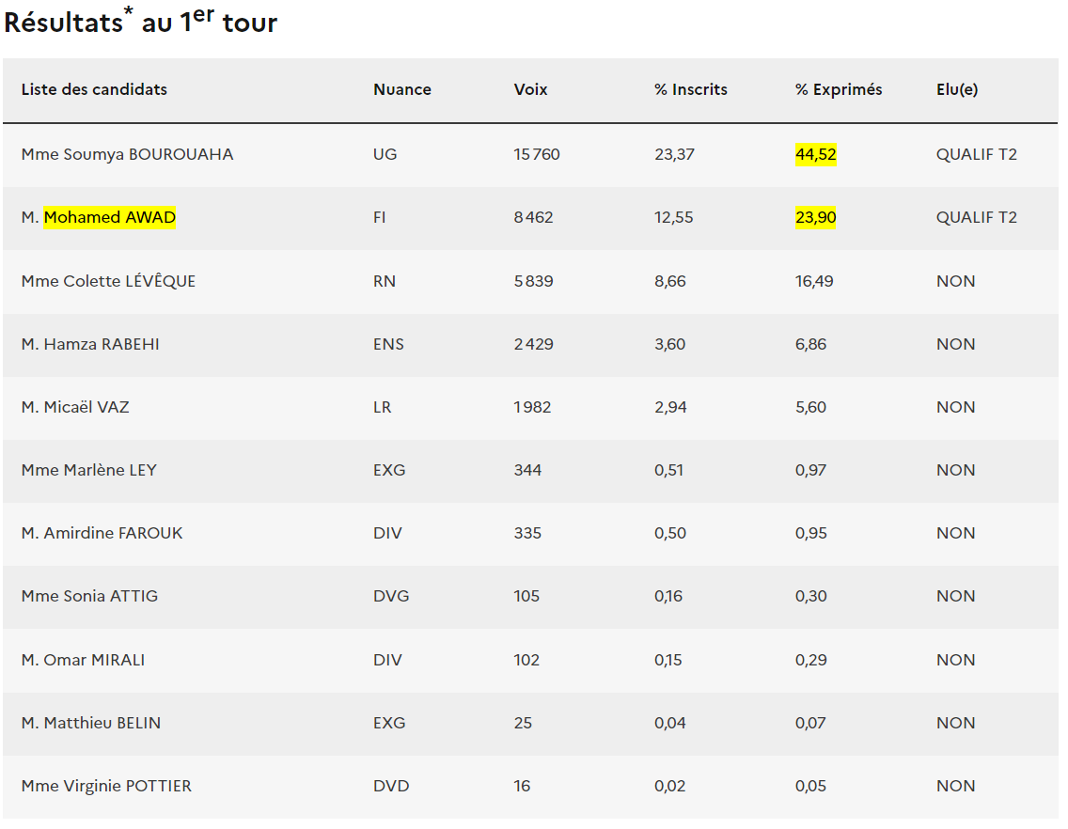Image resolution: width=1068 pixels, height=829 pixels.
Task: Select the highlighted name Mohamed AWAD
Action: pos(110,218)
